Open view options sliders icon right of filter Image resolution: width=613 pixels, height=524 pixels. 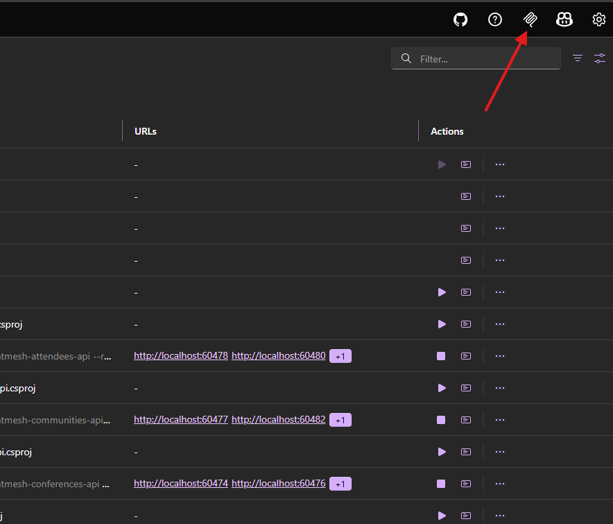point(600,59)
